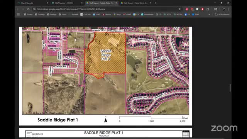The image size is (247, 139).
Task: Open the side panel toggle icon
Action: point(215,9)
